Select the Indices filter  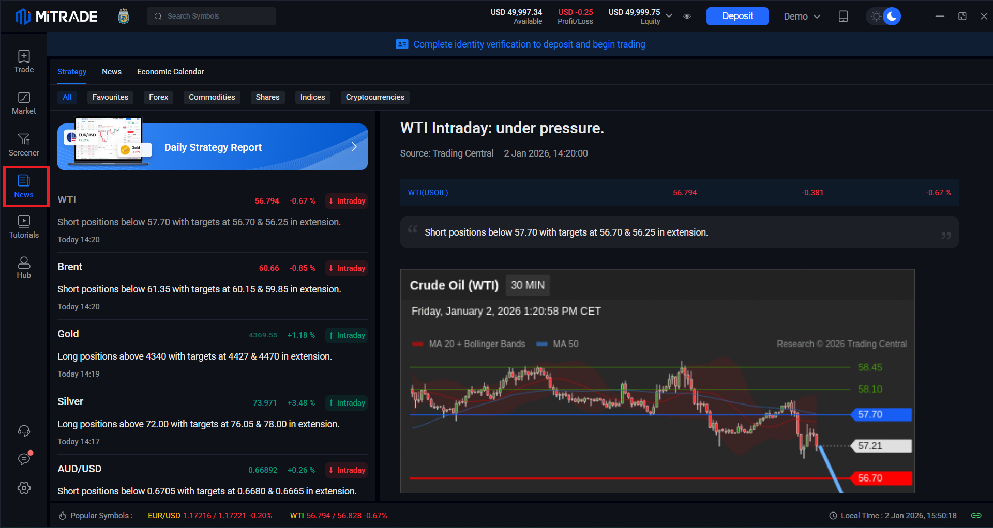coord(313,97)
